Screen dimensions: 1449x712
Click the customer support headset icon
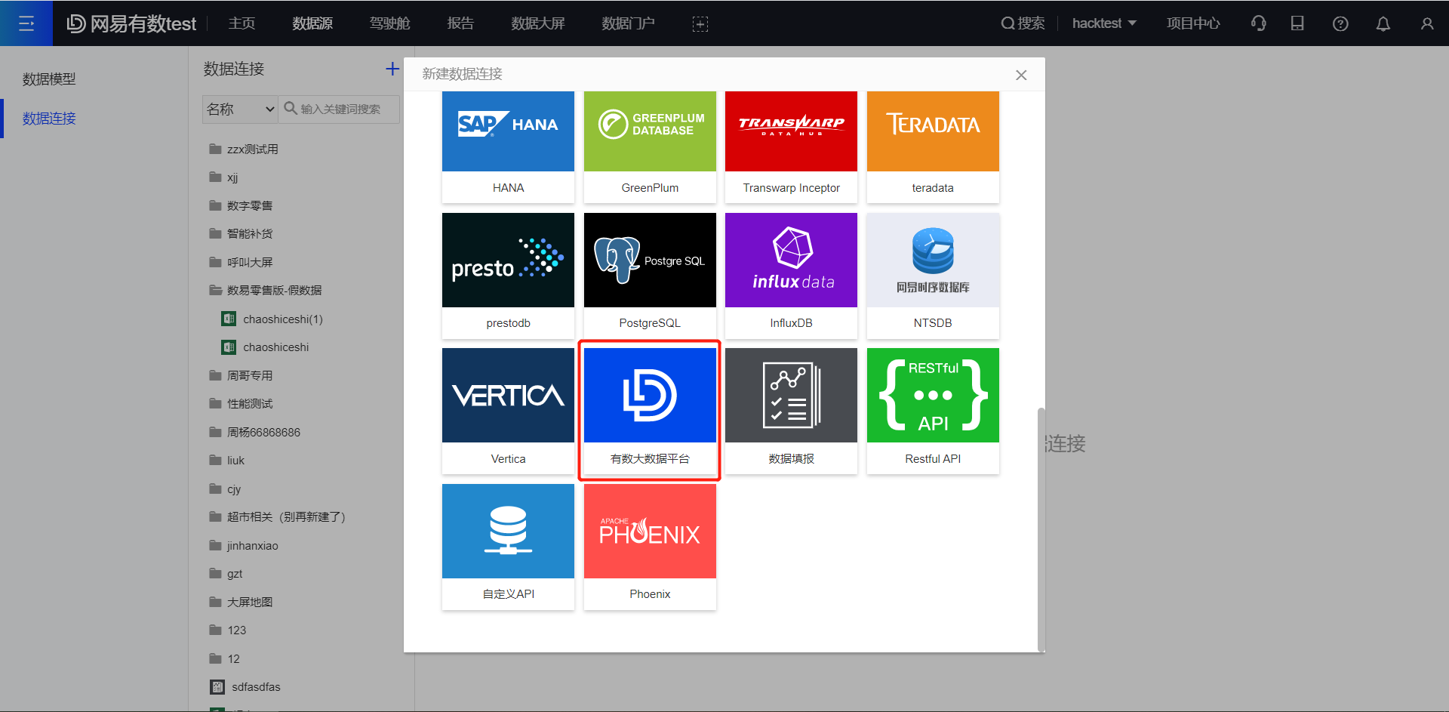pyautogui.click(x=1258, y=23)
